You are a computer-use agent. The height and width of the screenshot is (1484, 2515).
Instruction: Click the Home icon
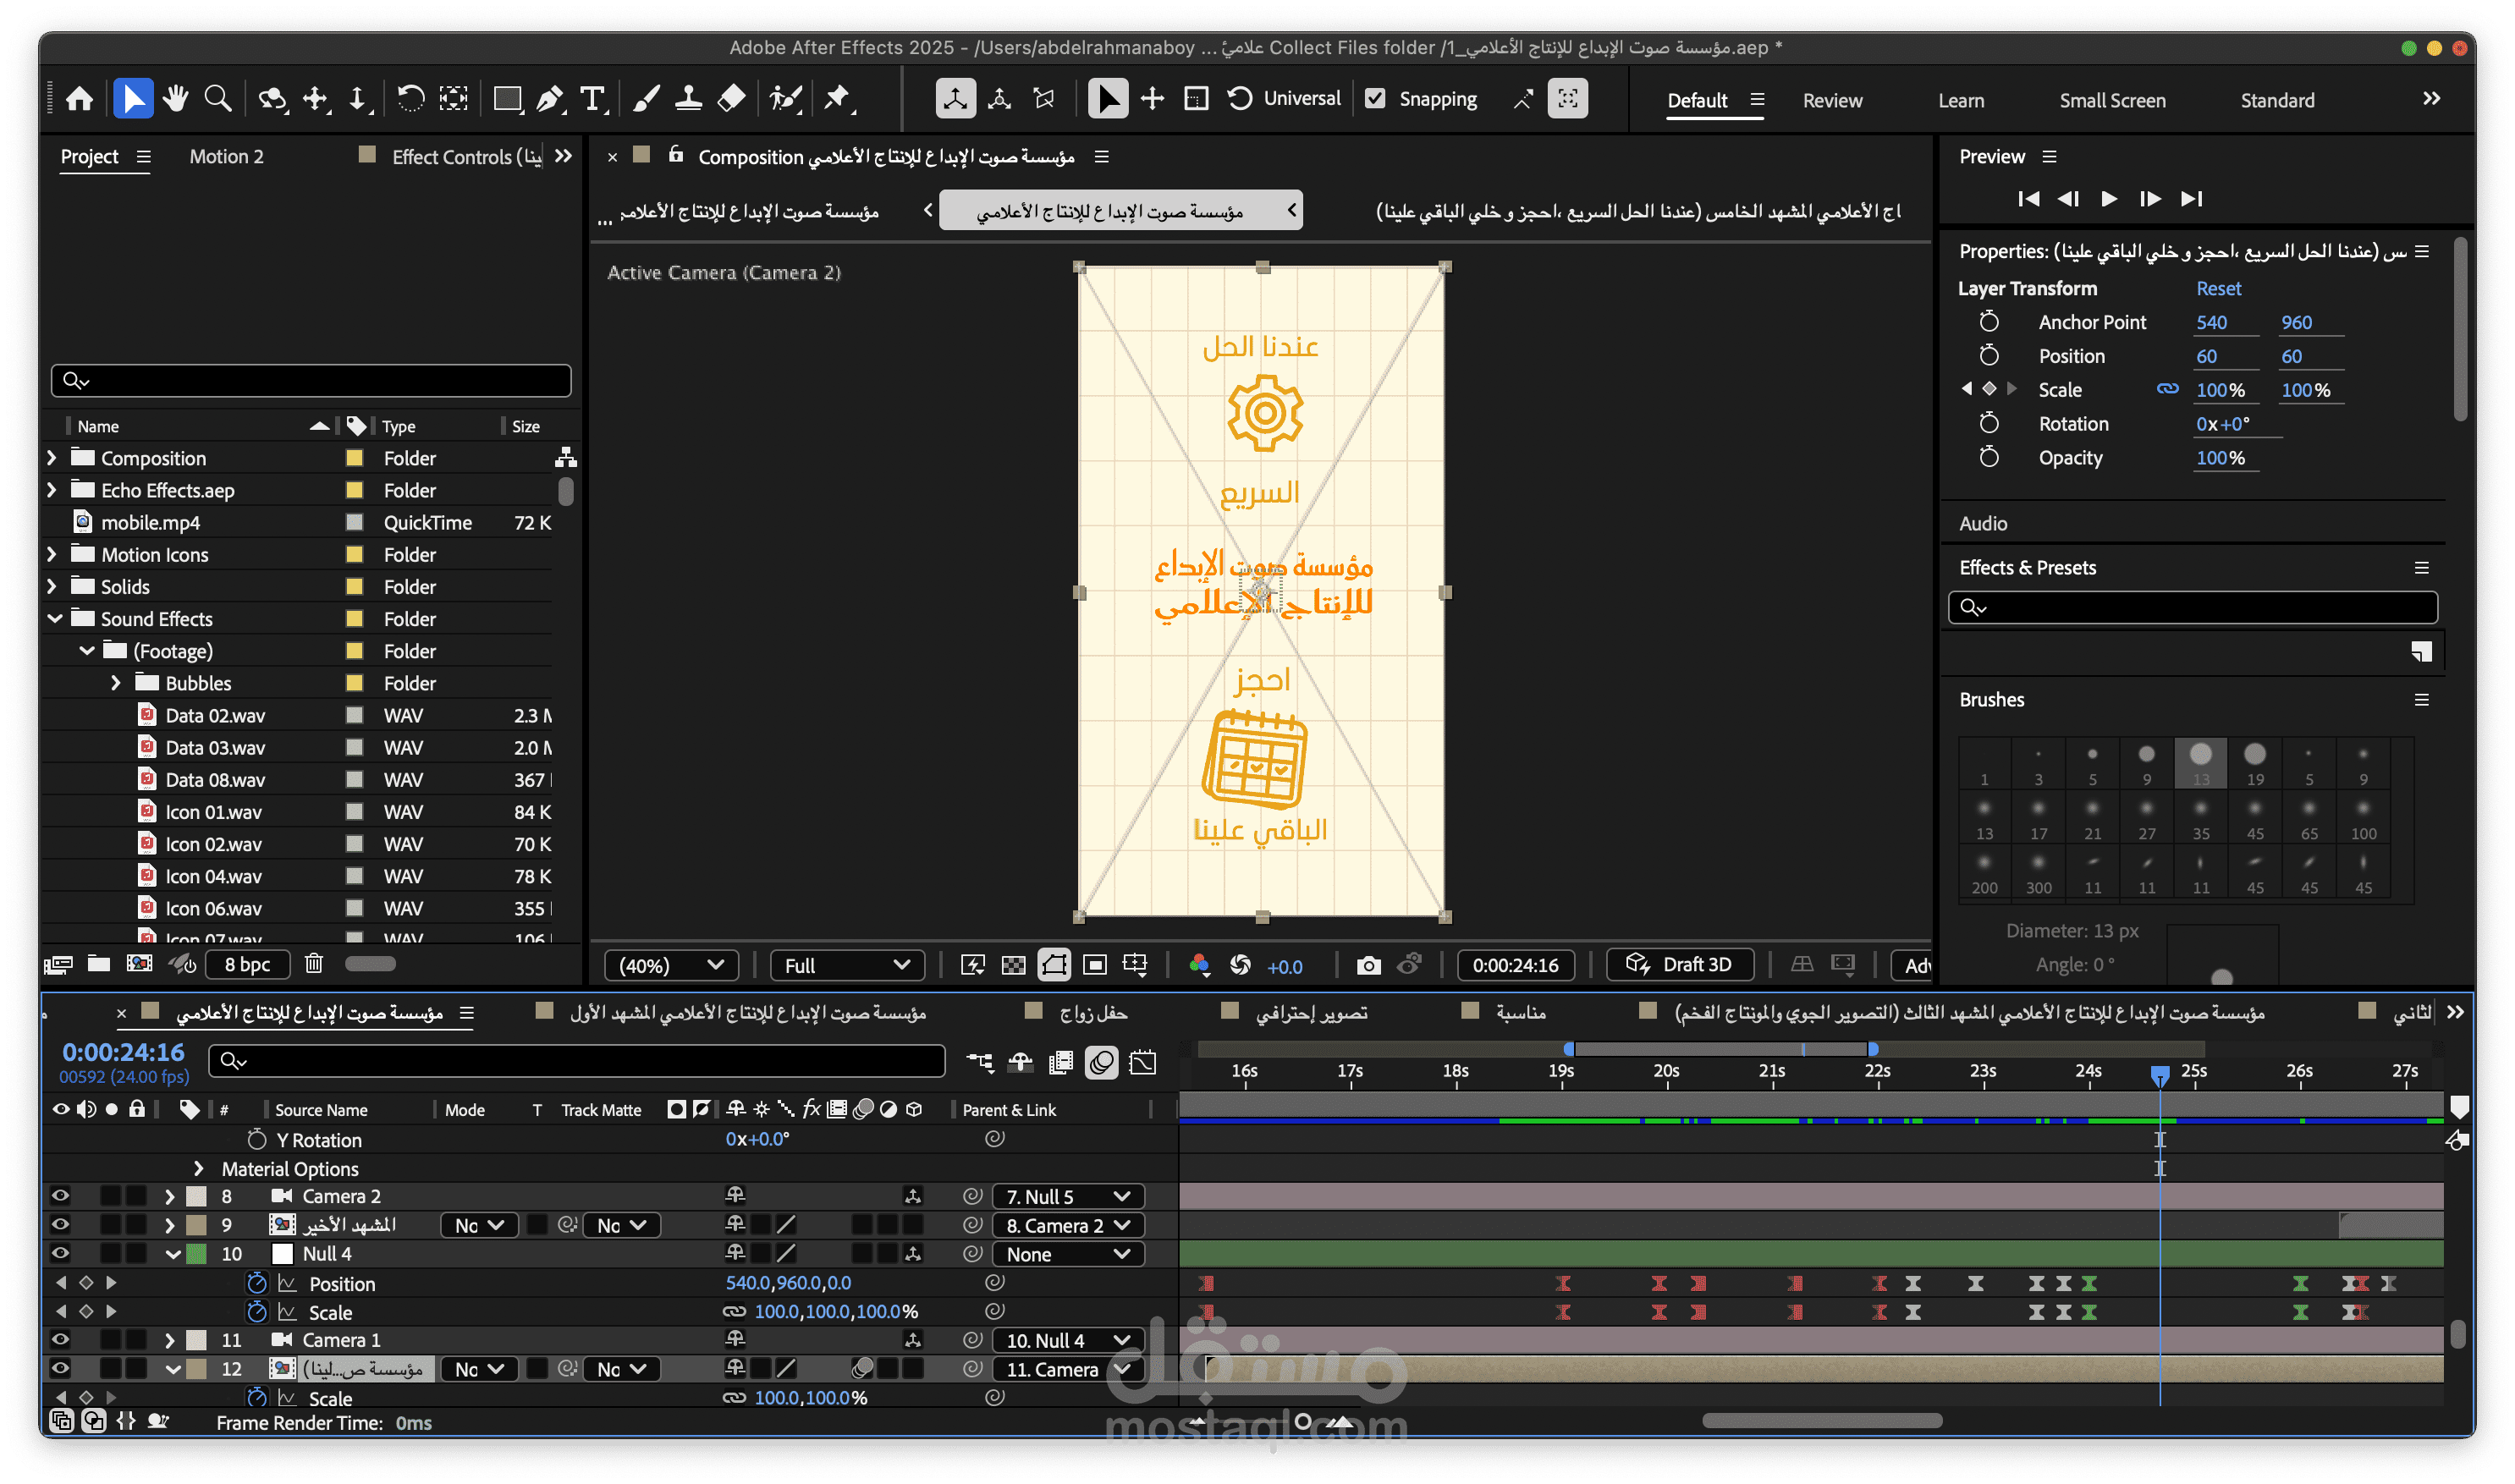click(80, 99)
